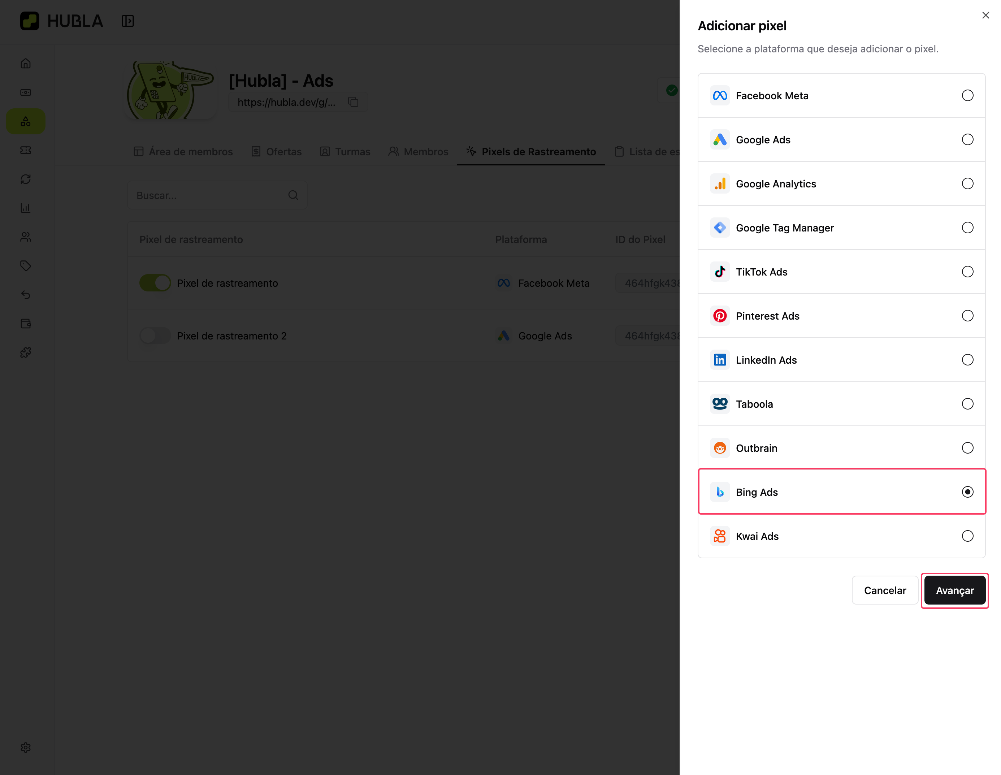Screen dimensions: 1001x775
Task: Select the Kwai Ads radio button
Action: [x=967, y=536]
